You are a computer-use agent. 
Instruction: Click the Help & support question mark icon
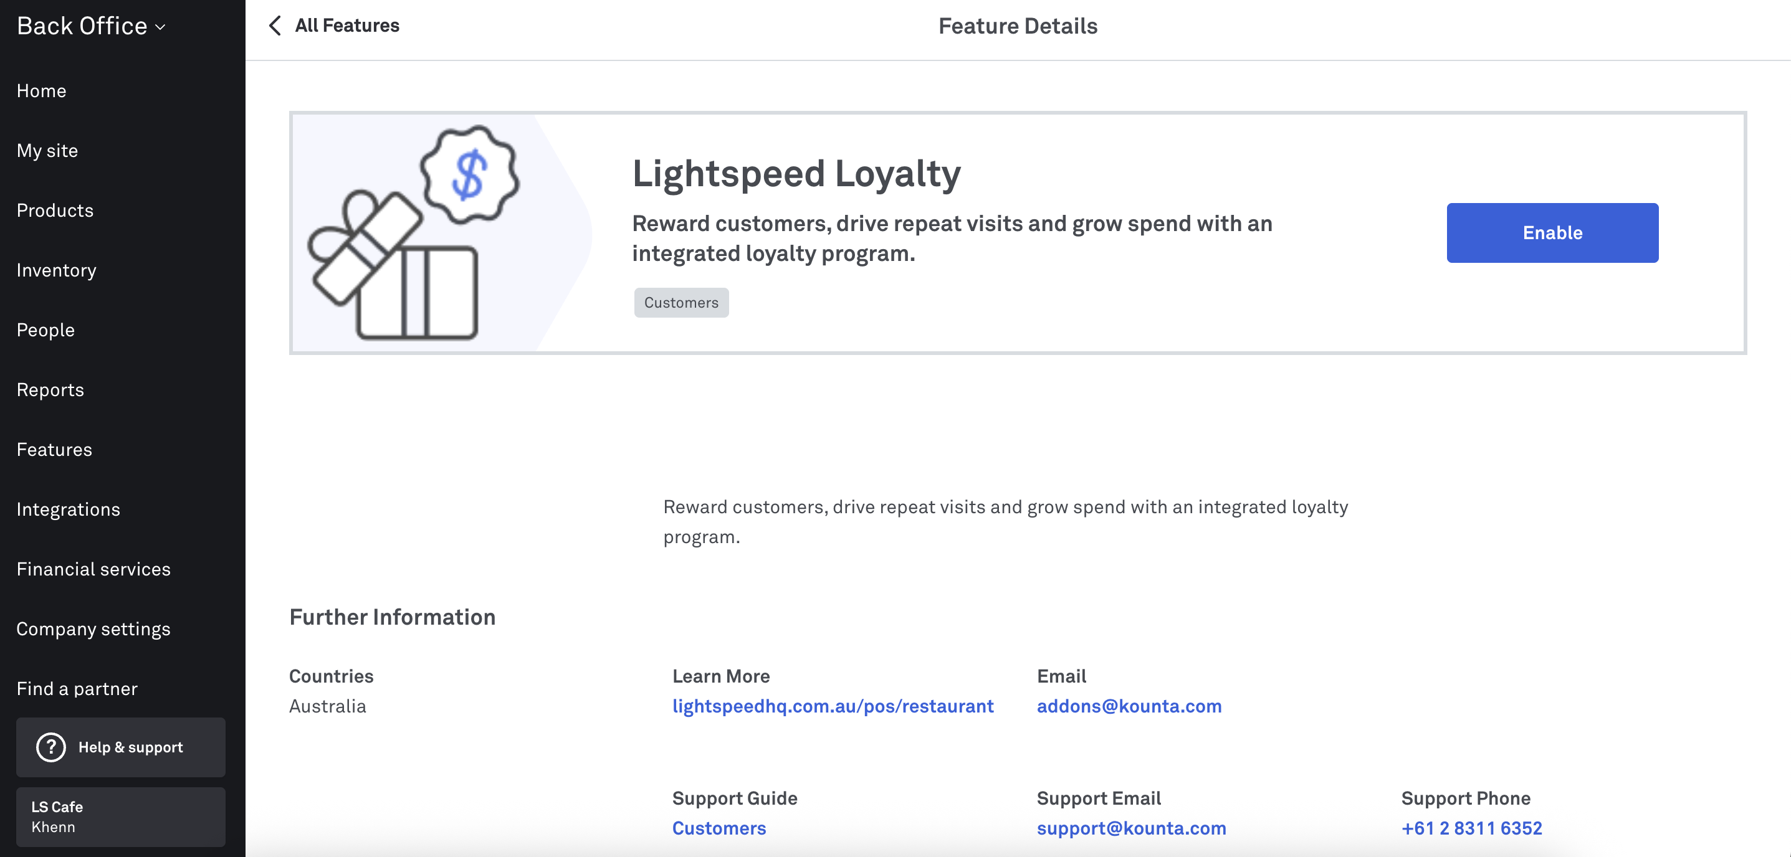(50, 747)
